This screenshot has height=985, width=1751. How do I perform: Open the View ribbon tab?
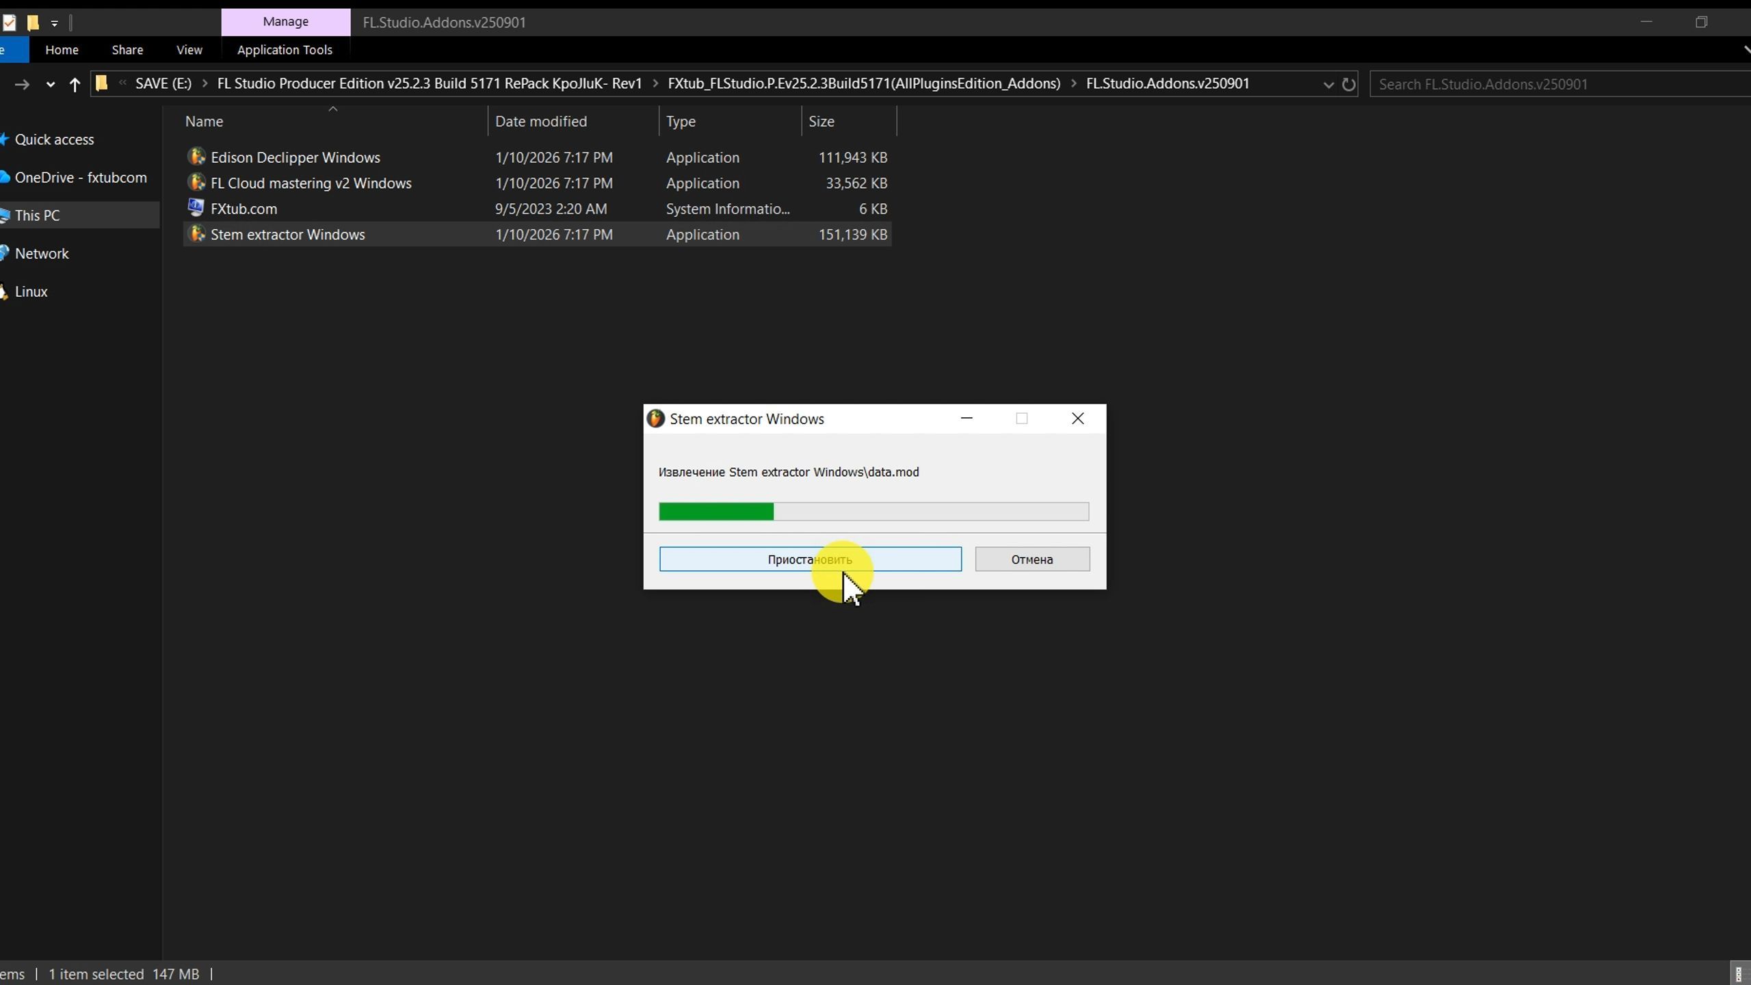click(x=189, y=50)
